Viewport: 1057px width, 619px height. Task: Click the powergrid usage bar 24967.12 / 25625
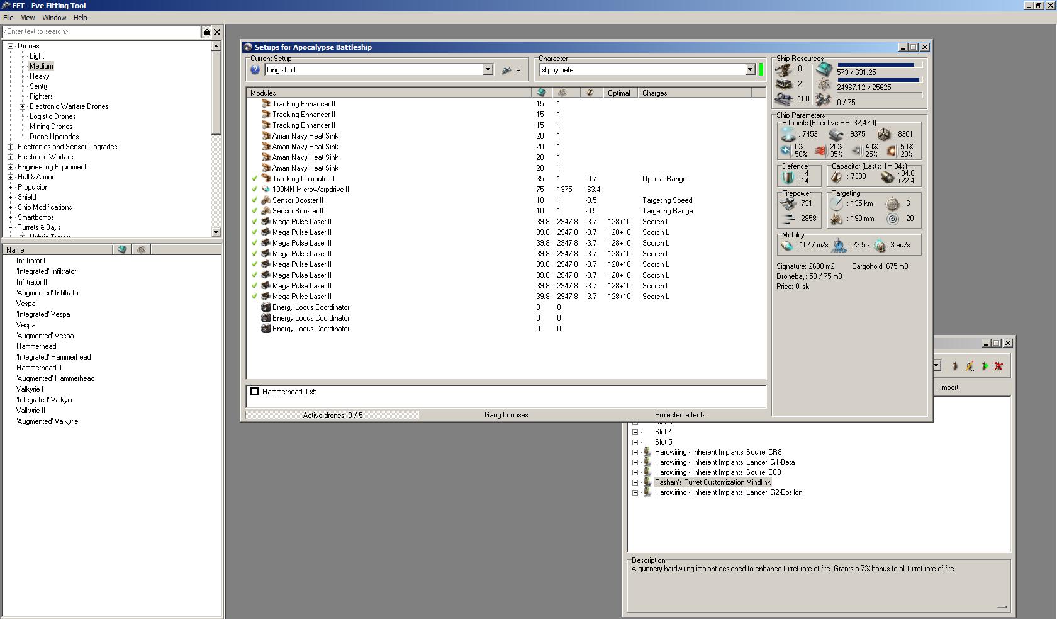pos(879,80)
